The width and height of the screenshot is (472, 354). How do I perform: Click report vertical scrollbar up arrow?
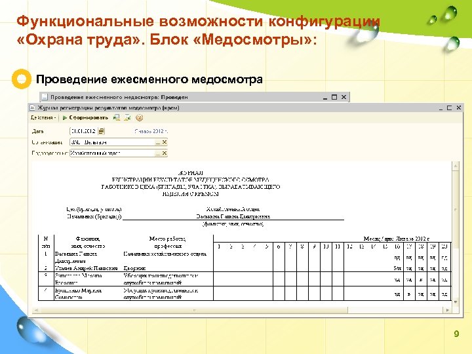[456, 166]
